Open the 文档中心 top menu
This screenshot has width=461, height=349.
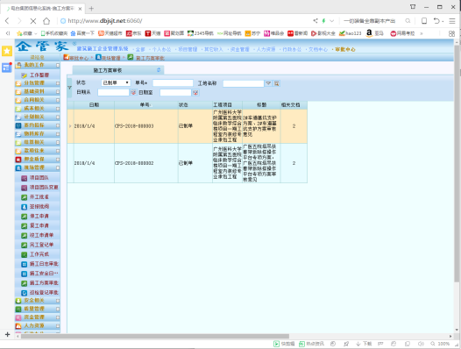[318, 49]
